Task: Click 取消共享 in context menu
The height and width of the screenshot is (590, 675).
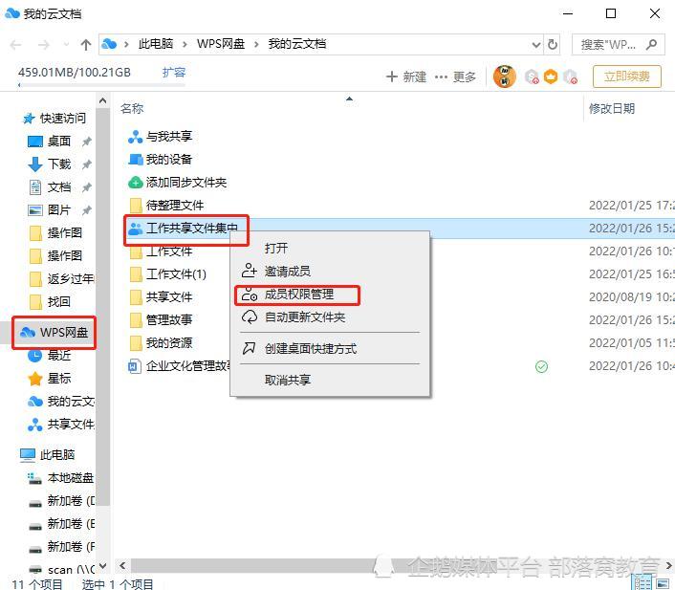Action: (287, 380)
